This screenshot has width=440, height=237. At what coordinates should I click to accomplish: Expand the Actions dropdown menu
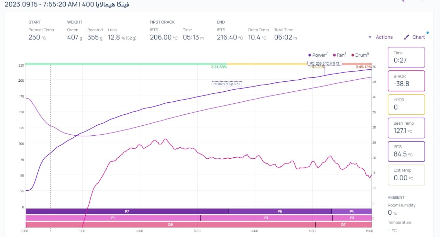click(380, 37)
